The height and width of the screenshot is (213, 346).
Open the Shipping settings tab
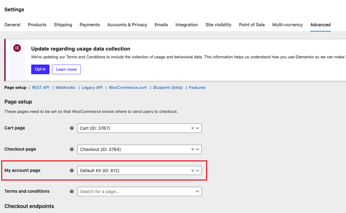click(x=63, y=25)
